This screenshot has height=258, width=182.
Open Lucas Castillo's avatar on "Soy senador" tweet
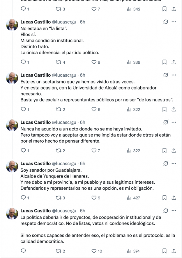coord(12,167)
